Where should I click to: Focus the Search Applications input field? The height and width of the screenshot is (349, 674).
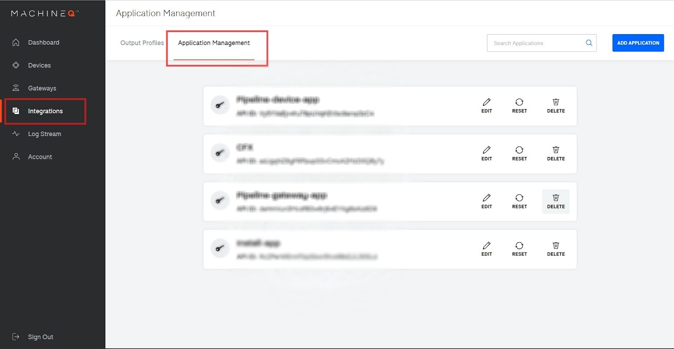[x=535, y=43]
